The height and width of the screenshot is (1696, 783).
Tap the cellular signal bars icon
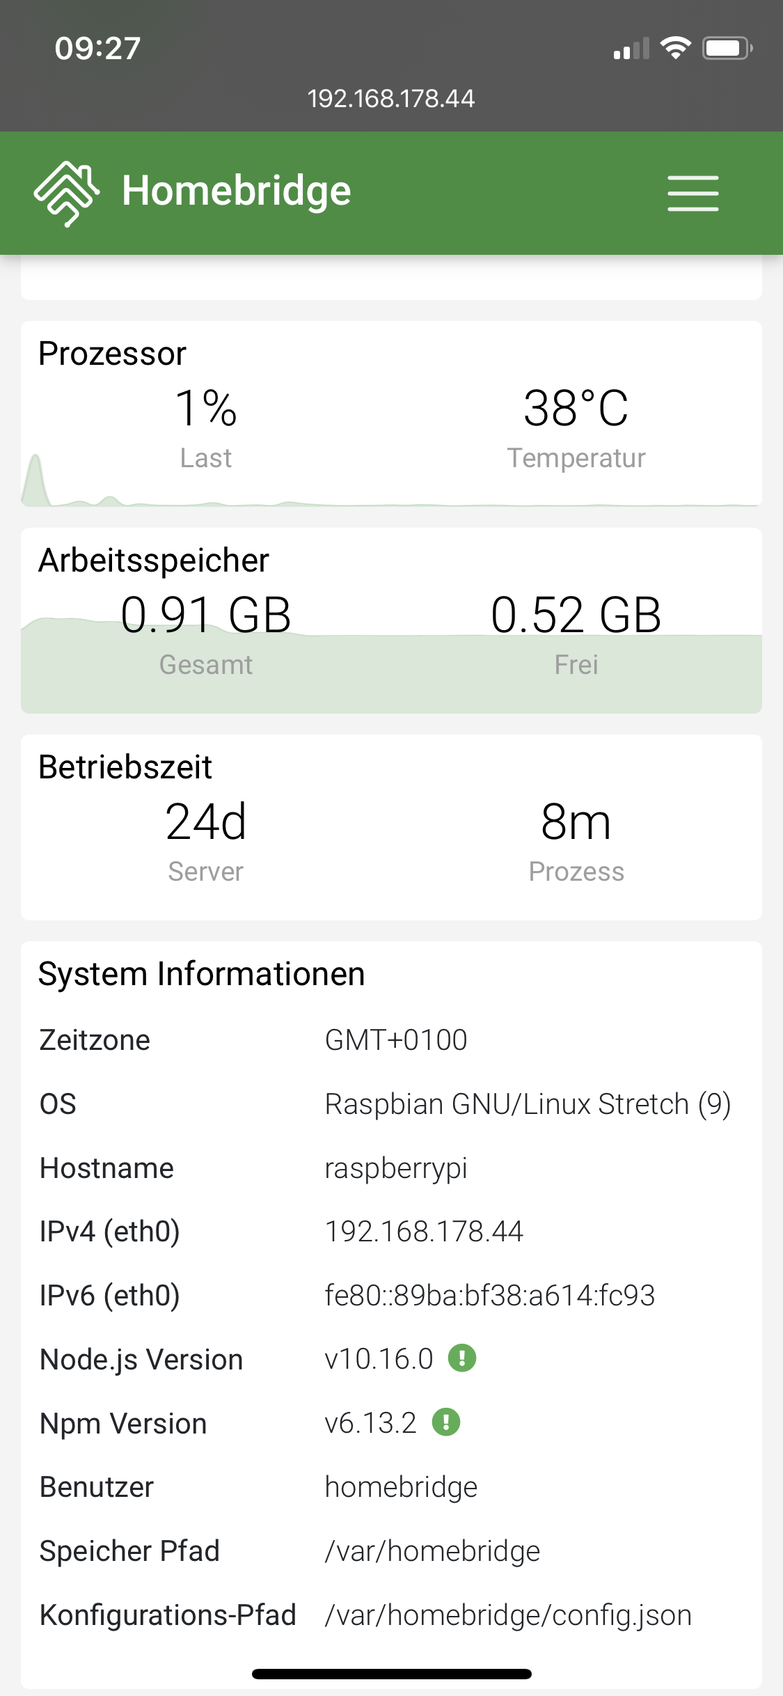631,49
